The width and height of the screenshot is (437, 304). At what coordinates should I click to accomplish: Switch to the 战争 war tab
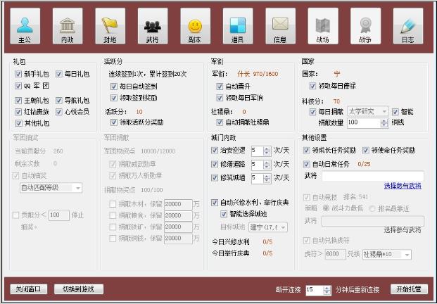(365, 27)
